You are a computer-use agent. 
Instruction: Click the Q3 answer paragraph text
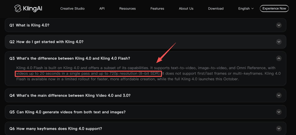coord(148,73)
